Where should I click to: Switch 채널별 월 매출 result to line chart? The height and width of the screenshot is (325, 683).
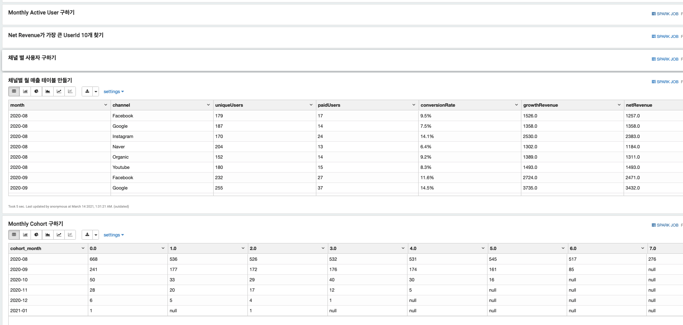click(59, 91)
